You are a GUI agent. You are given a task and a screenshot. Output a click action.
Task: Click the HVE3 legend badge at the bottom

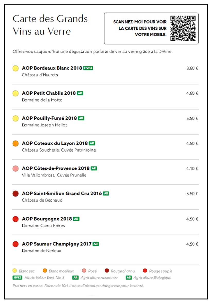17,278
